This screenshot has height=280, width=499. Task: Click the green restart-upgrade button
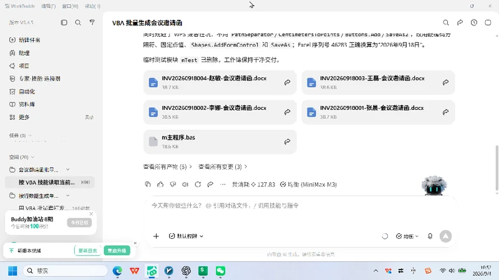click(x=117, y=251)
